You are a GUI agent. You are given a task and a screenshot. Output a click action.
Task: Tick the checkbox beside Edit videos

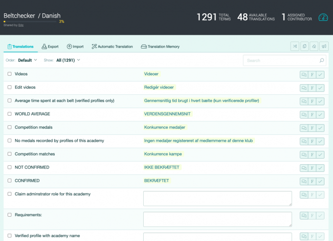10,88
